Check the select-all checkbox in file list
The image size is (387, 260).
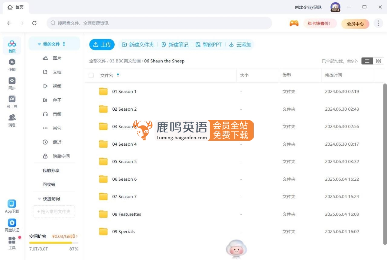point(91,75)
